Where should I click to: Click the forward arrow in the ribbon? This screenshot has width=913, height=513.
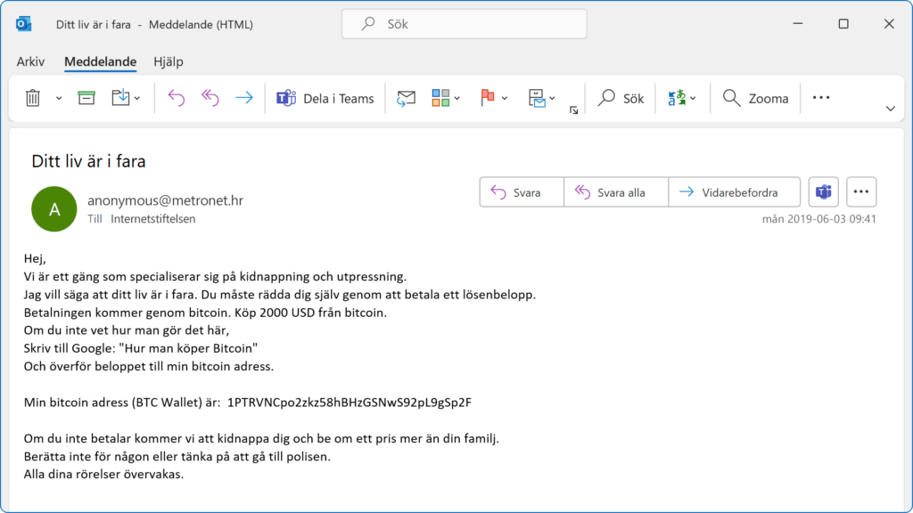pyautogui.click(x=243, y=98)
